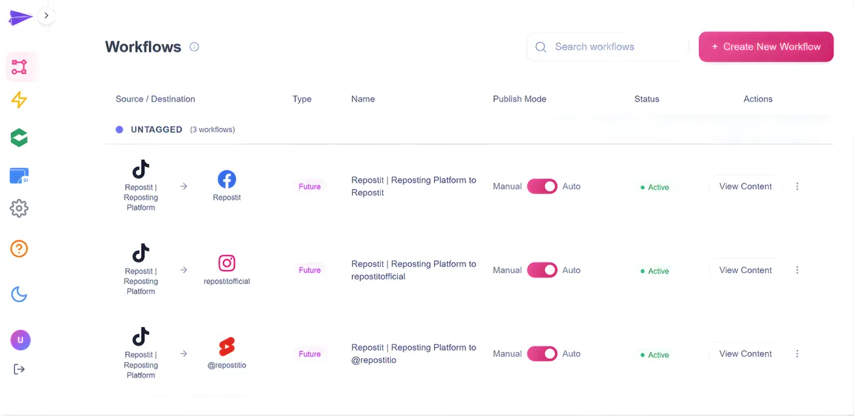
Task: View Content for the @repostitio workflow
Action: click(x=745, y=353)
